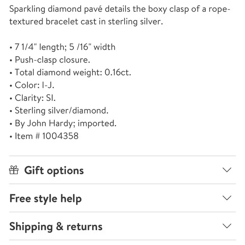The width and height of the screenshot is (245, 245).
Task: Open Shipping & returns chevron arrow
Action: [227, 226]
